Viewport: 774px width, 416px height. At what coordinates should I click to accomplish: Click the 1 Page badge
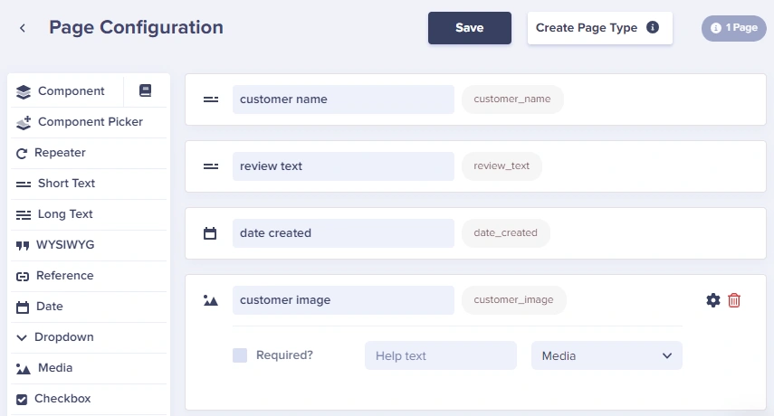734,28
